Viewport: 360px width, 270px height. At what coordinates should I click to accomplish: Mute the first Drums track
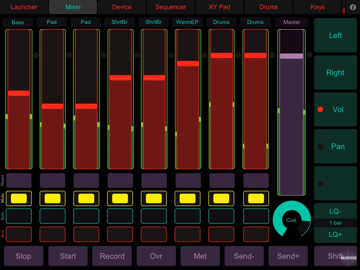(x=221, y=198)
